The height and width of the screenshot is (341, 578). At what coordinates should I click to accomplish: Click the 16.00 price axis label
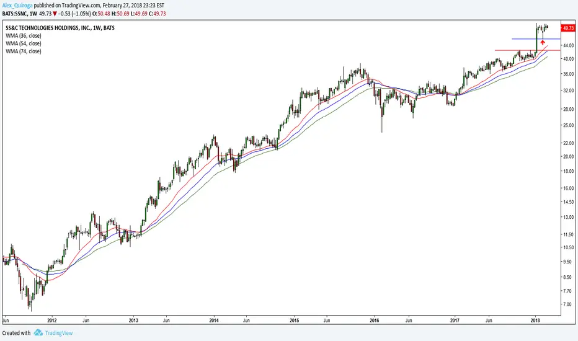pos(569,188)
